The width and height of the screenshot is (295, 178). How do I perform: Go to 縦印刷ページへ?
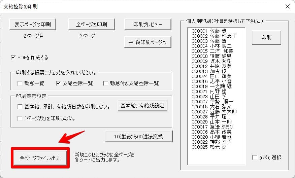pyautogui.click(x=147, y=42)
